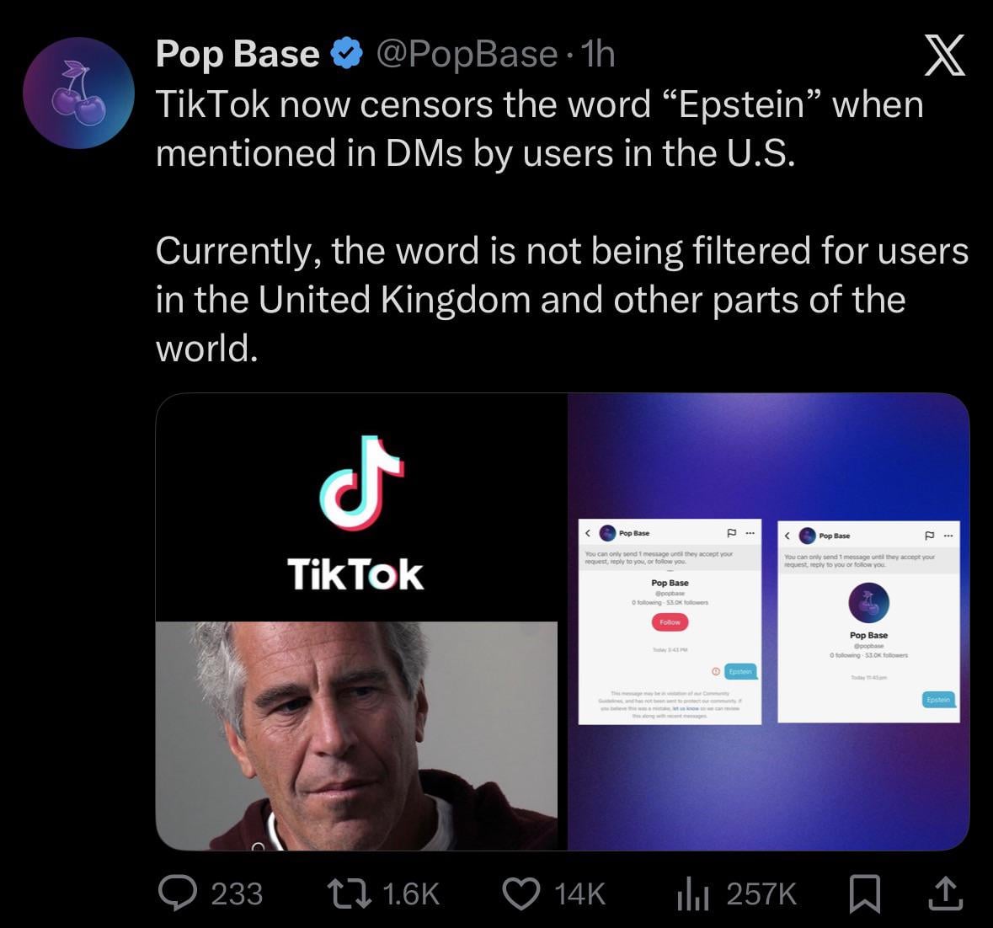Open the reply comment bubble icon
Viewport: 993px width, 928px height.
click(x=178, y=893)
